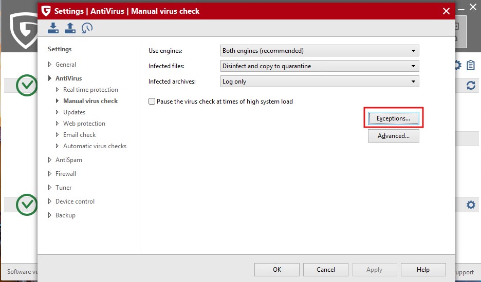Click the clipboard log icon in background window

pyautogui.click(x=471, y=65)
